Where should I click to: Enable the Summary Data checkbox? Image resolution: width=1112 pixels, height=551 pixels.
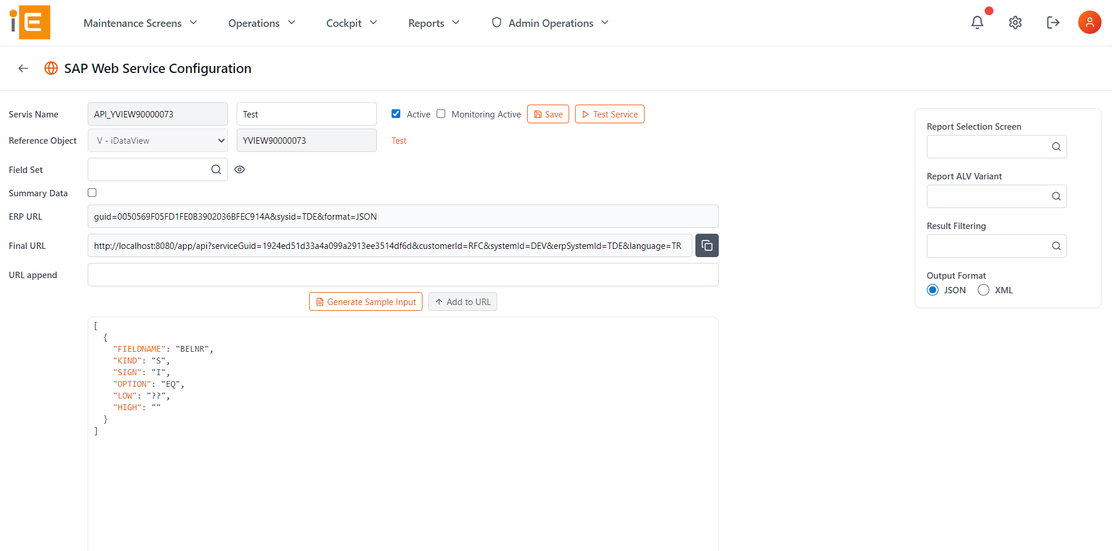tap(92, 192)
